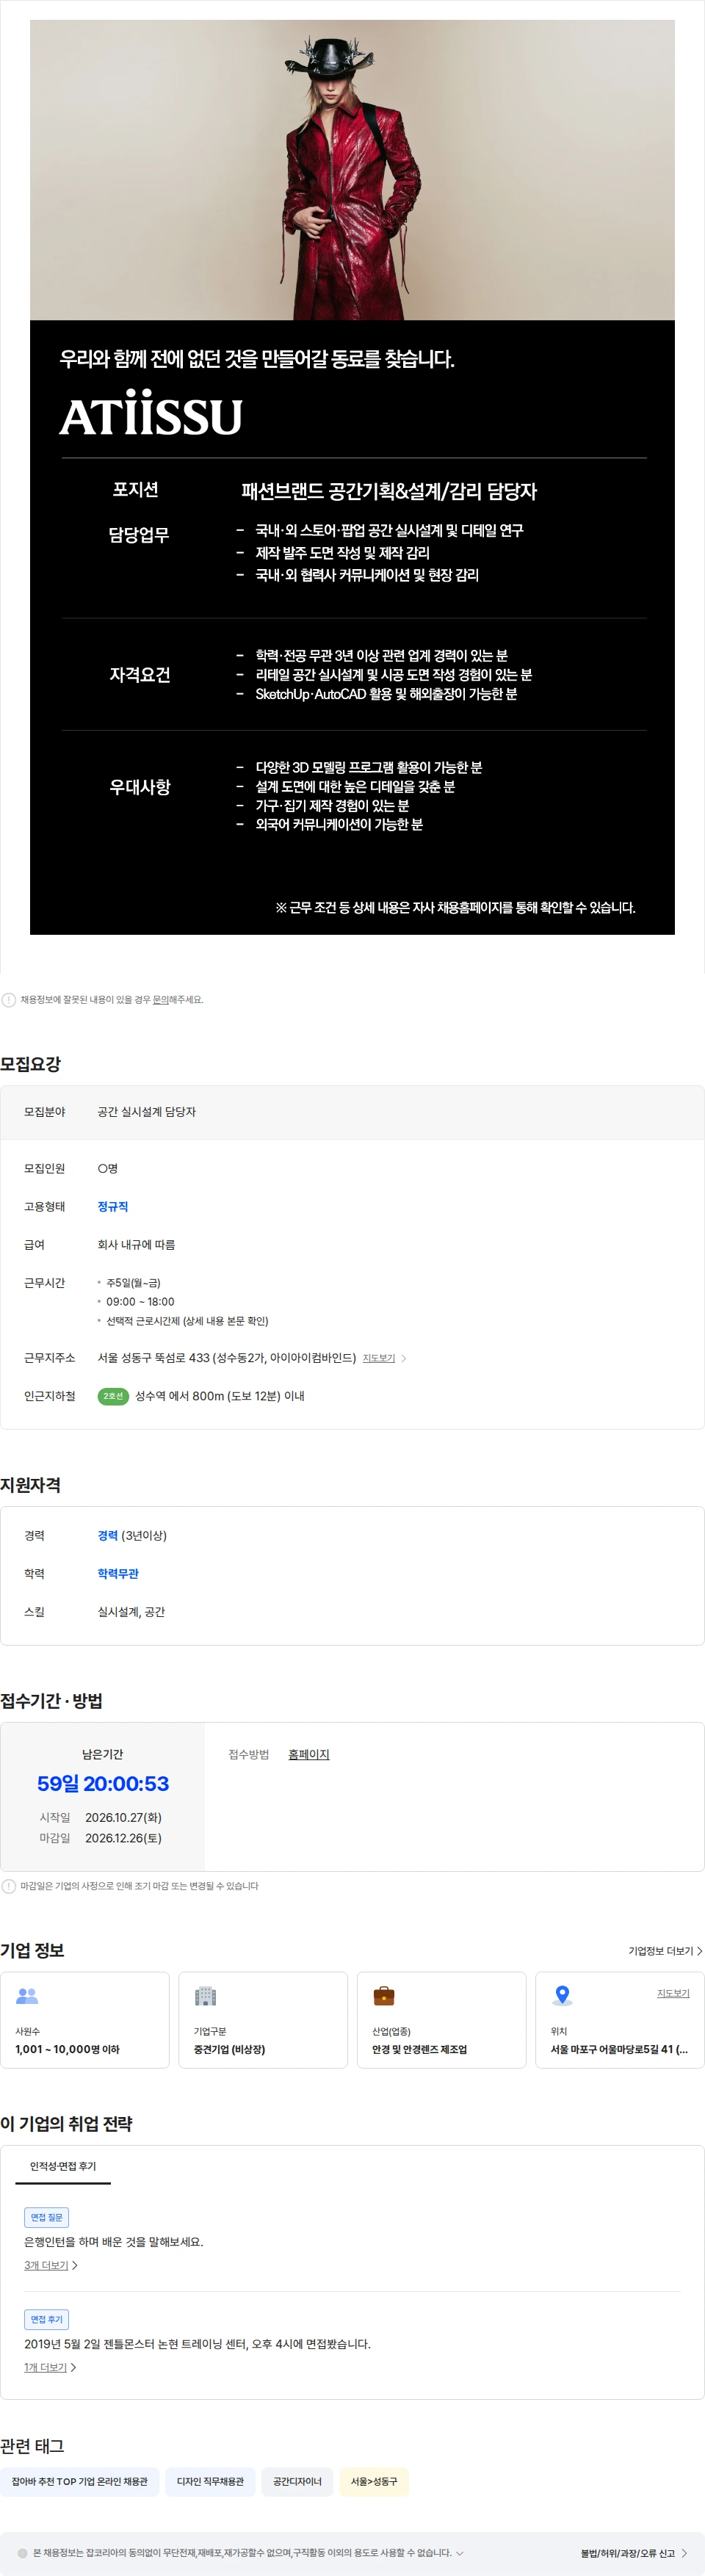Click the 선택적 근로시간제 work hours note
705x2576 pixels.
click(187, 1321)
